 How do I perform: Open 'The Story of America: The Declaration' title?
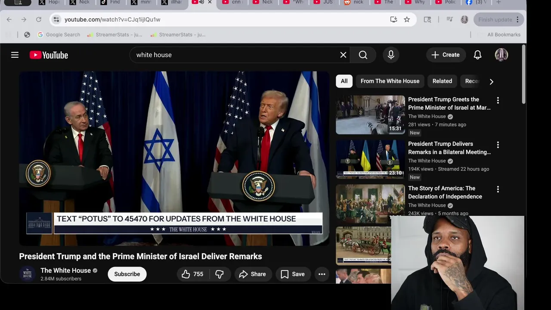pos(445,192)
